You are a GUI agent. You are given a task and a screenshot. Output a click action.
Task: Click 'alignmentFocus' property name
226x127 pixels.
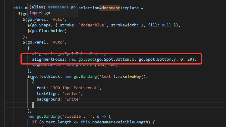48,59
